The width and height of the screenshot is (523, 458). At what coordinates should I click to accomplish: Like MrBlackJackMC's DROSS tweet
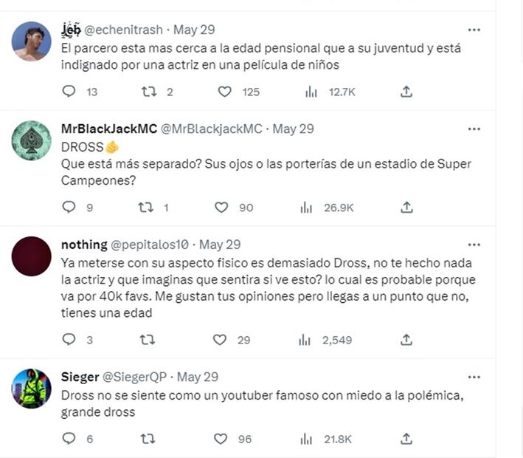[x=221, y=208]
